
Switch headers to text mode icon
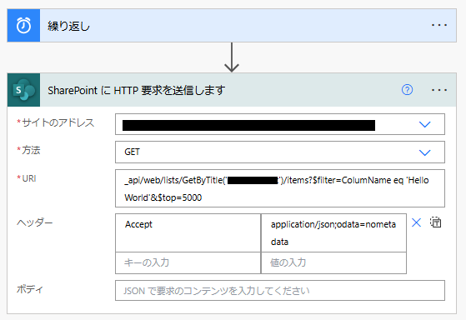coord(436,222)
